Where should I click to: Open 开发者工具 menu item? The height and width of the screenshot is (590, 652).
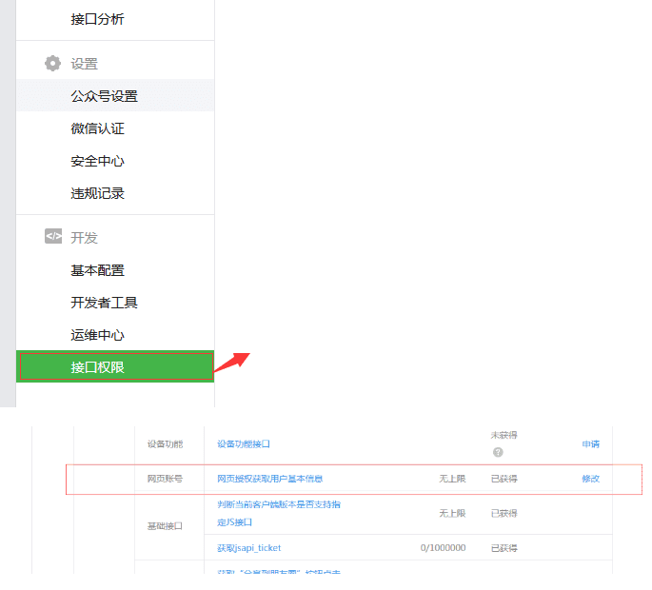click(104, 303)
